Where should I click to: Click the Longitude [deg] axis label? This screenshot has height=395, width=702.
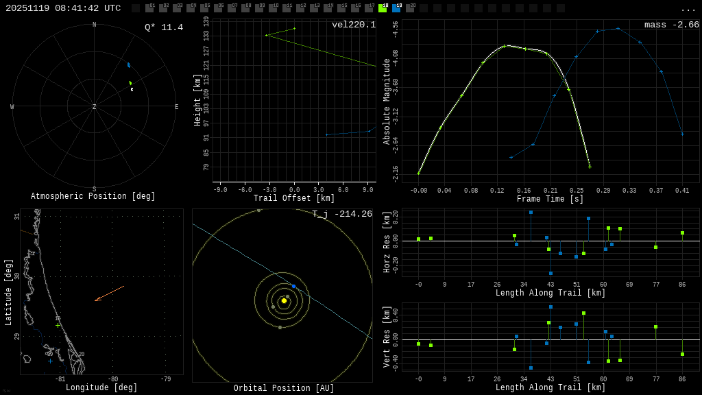pos(101,387)
